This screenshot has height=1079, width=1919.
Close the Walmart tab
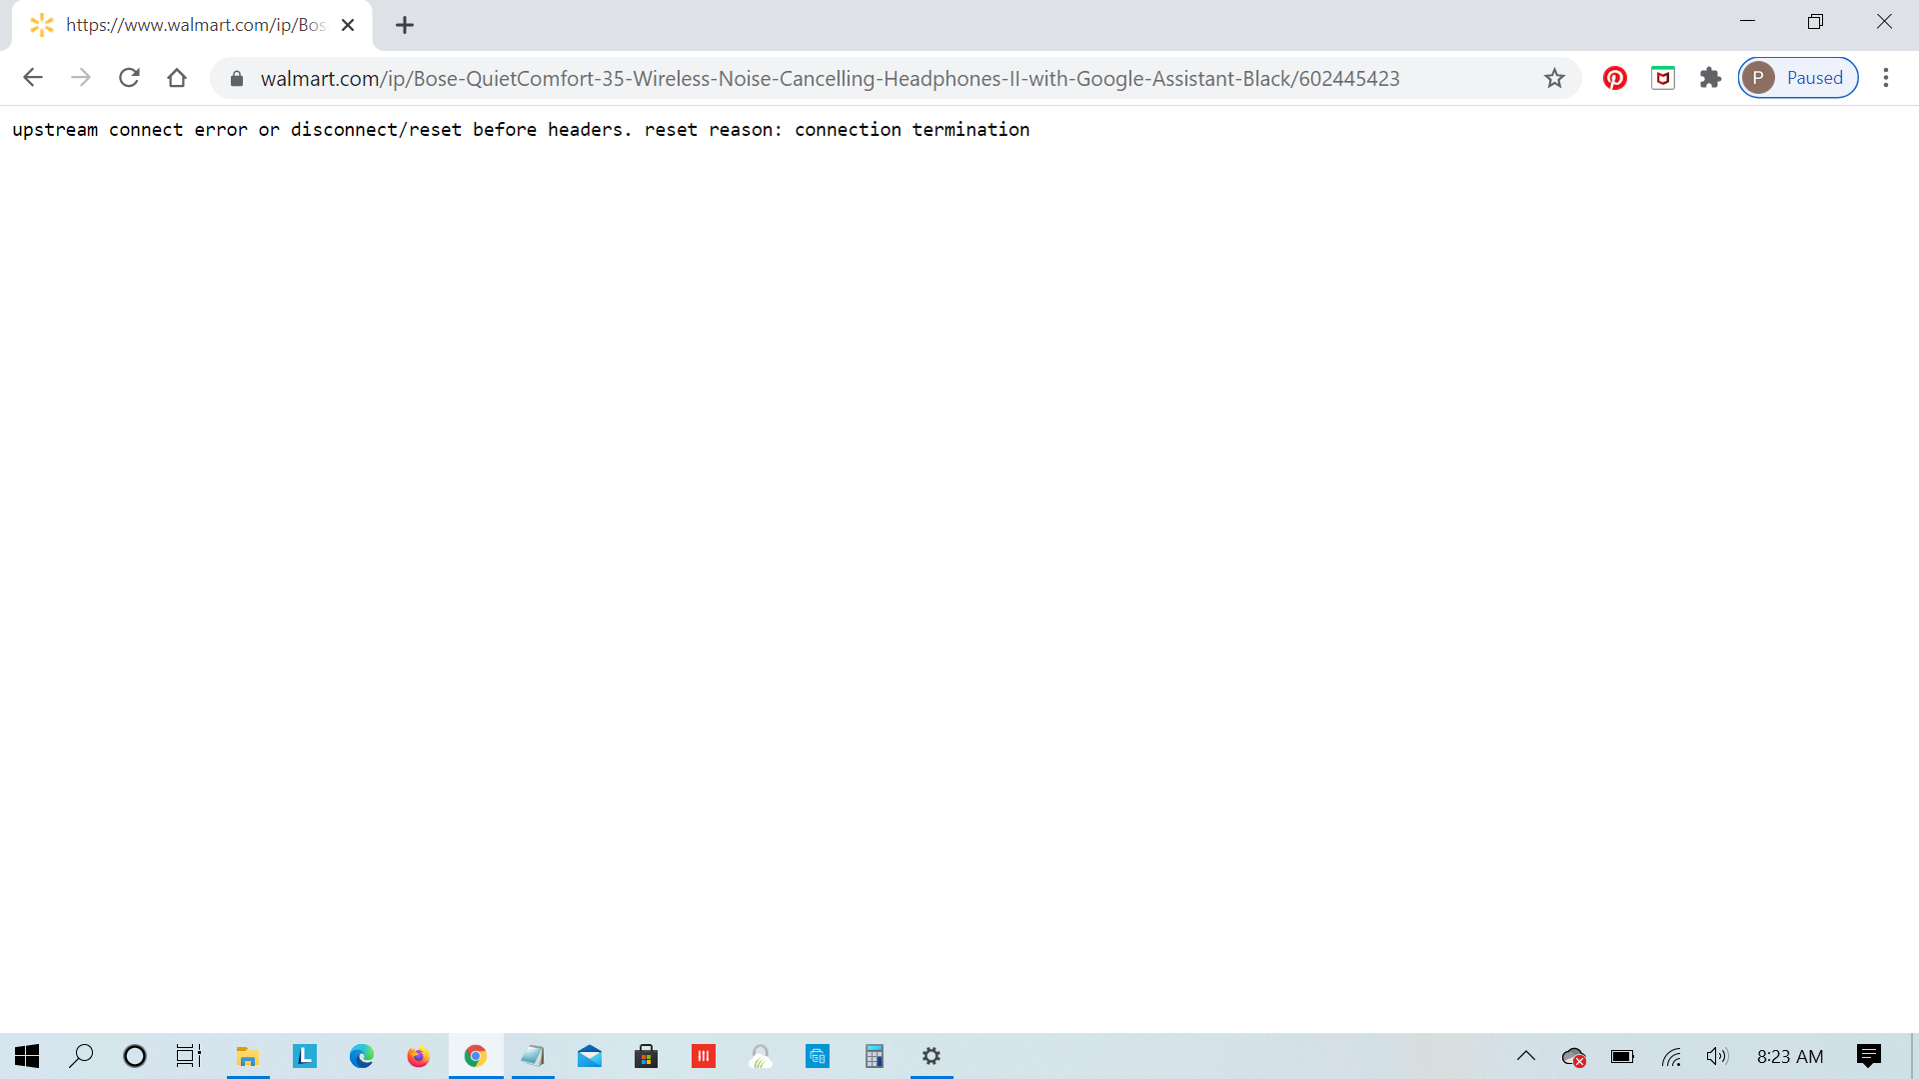pyautogui.click(x=348, y=25)
